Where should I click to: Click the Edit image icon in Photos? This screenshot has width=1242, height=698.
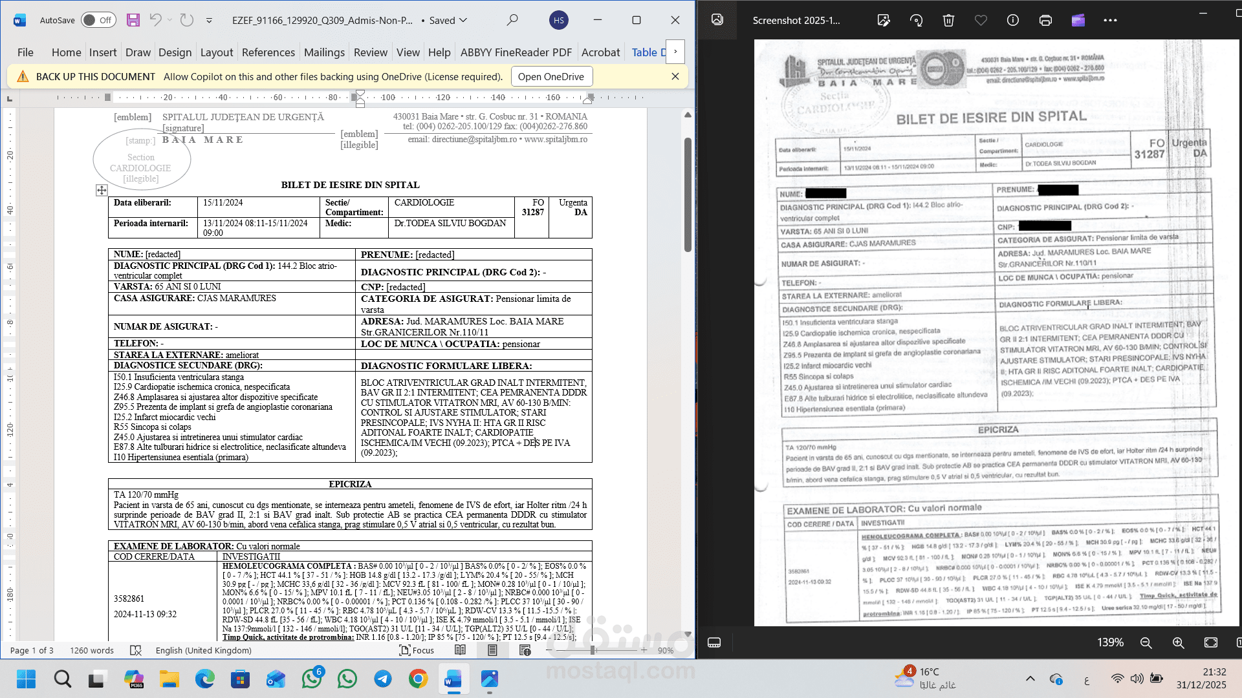click(x=884, y=20)
